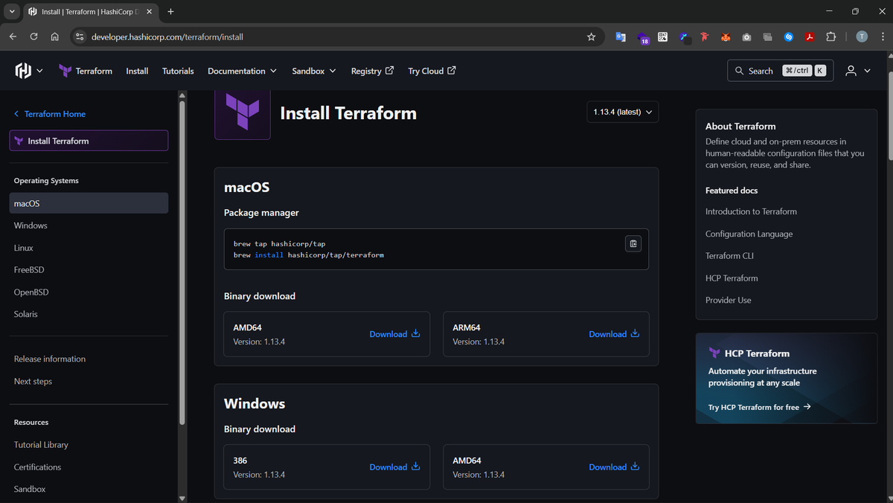
Task: Select FreeBSD in the sidebar
Action: (x=29, y=269)
